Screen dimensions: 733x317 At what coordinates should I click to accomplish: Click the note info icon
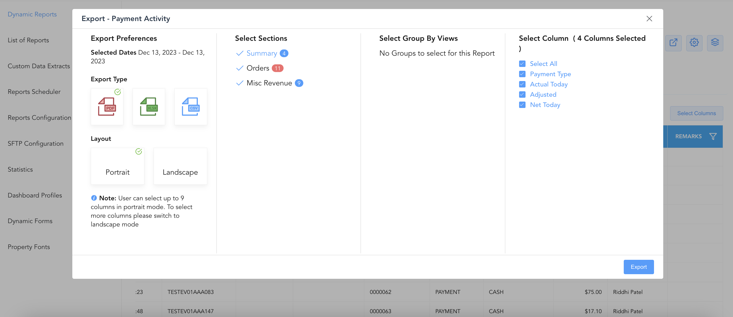[94, 198]
